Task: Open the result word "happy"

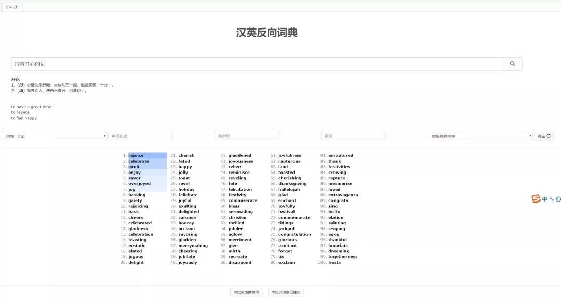Action: [x=185, y=167]
